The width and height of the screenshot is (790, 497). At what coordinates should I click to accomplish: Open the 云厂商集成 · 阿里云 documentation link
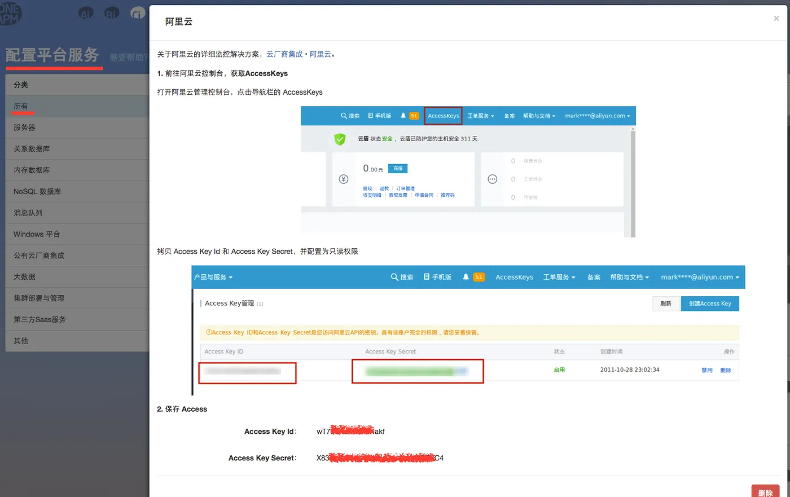click(299, 54)
